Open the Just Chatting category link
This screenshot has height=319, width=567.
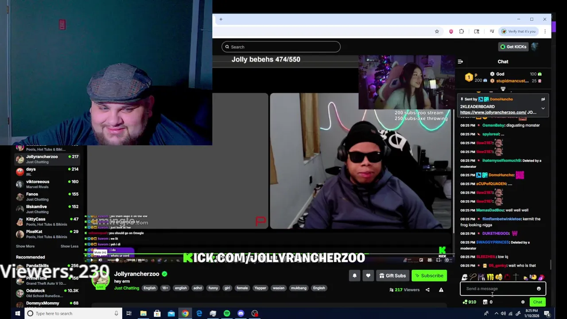(127, 288)
